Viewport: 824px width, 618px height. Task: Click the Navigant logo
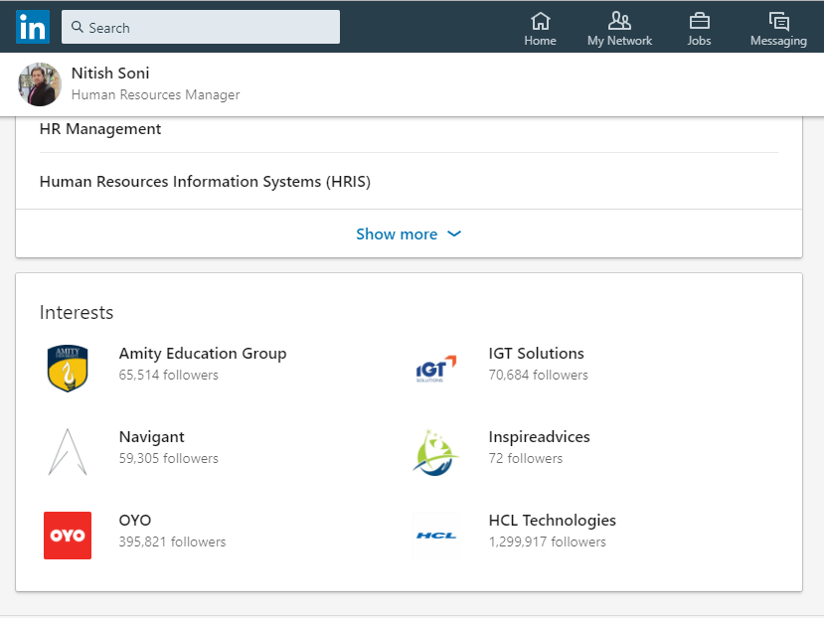(68, 452)
